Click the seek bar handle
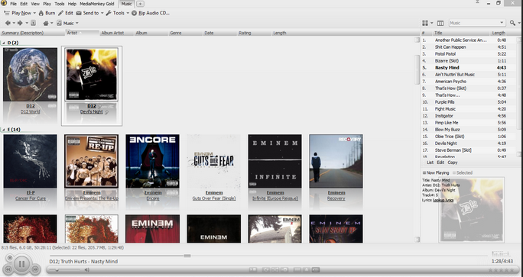The image size is (523, 277). pyautogui.click(x=187, y=256)
